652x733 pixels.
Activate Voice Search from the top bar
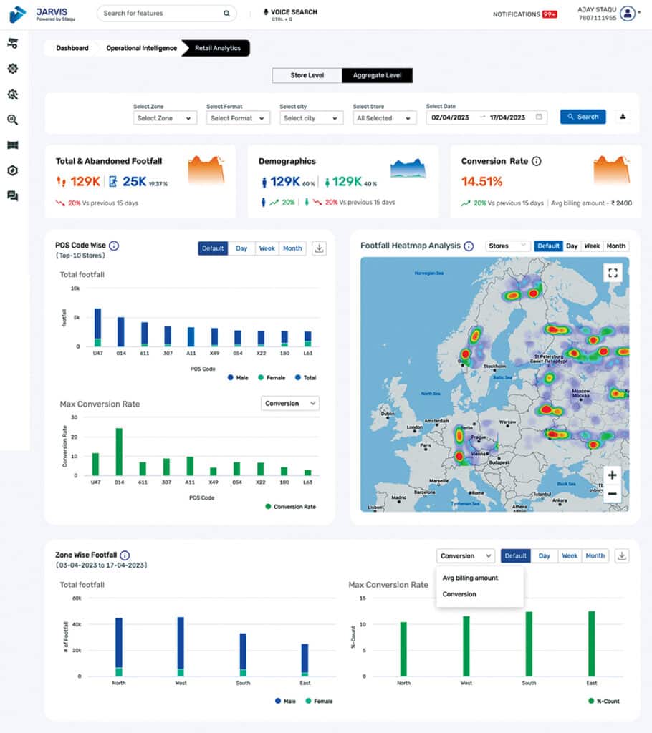[x=289, y=13]
